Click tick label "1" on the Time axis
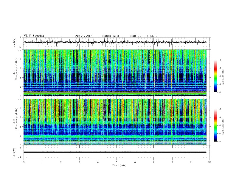This screenshot has height=182, width=236. tap(42, 162)
